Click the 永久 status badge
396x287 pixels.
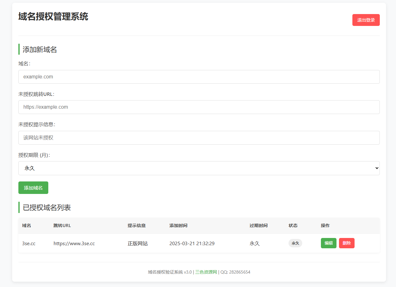click(x=295, y=243)
